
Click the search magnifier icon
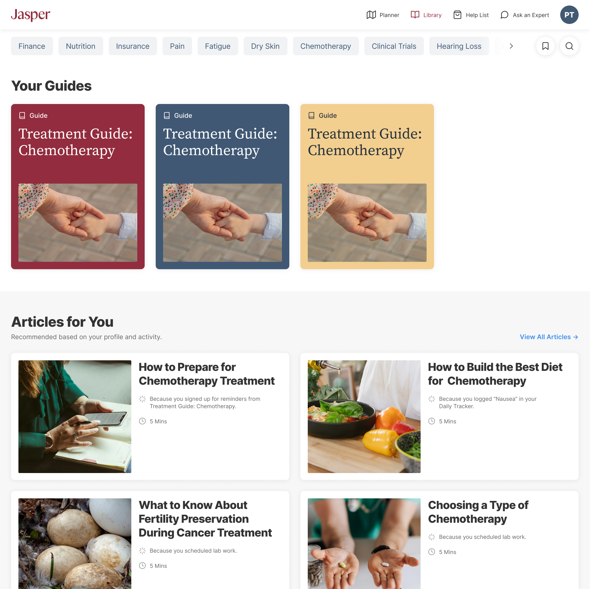coord(569,46)
